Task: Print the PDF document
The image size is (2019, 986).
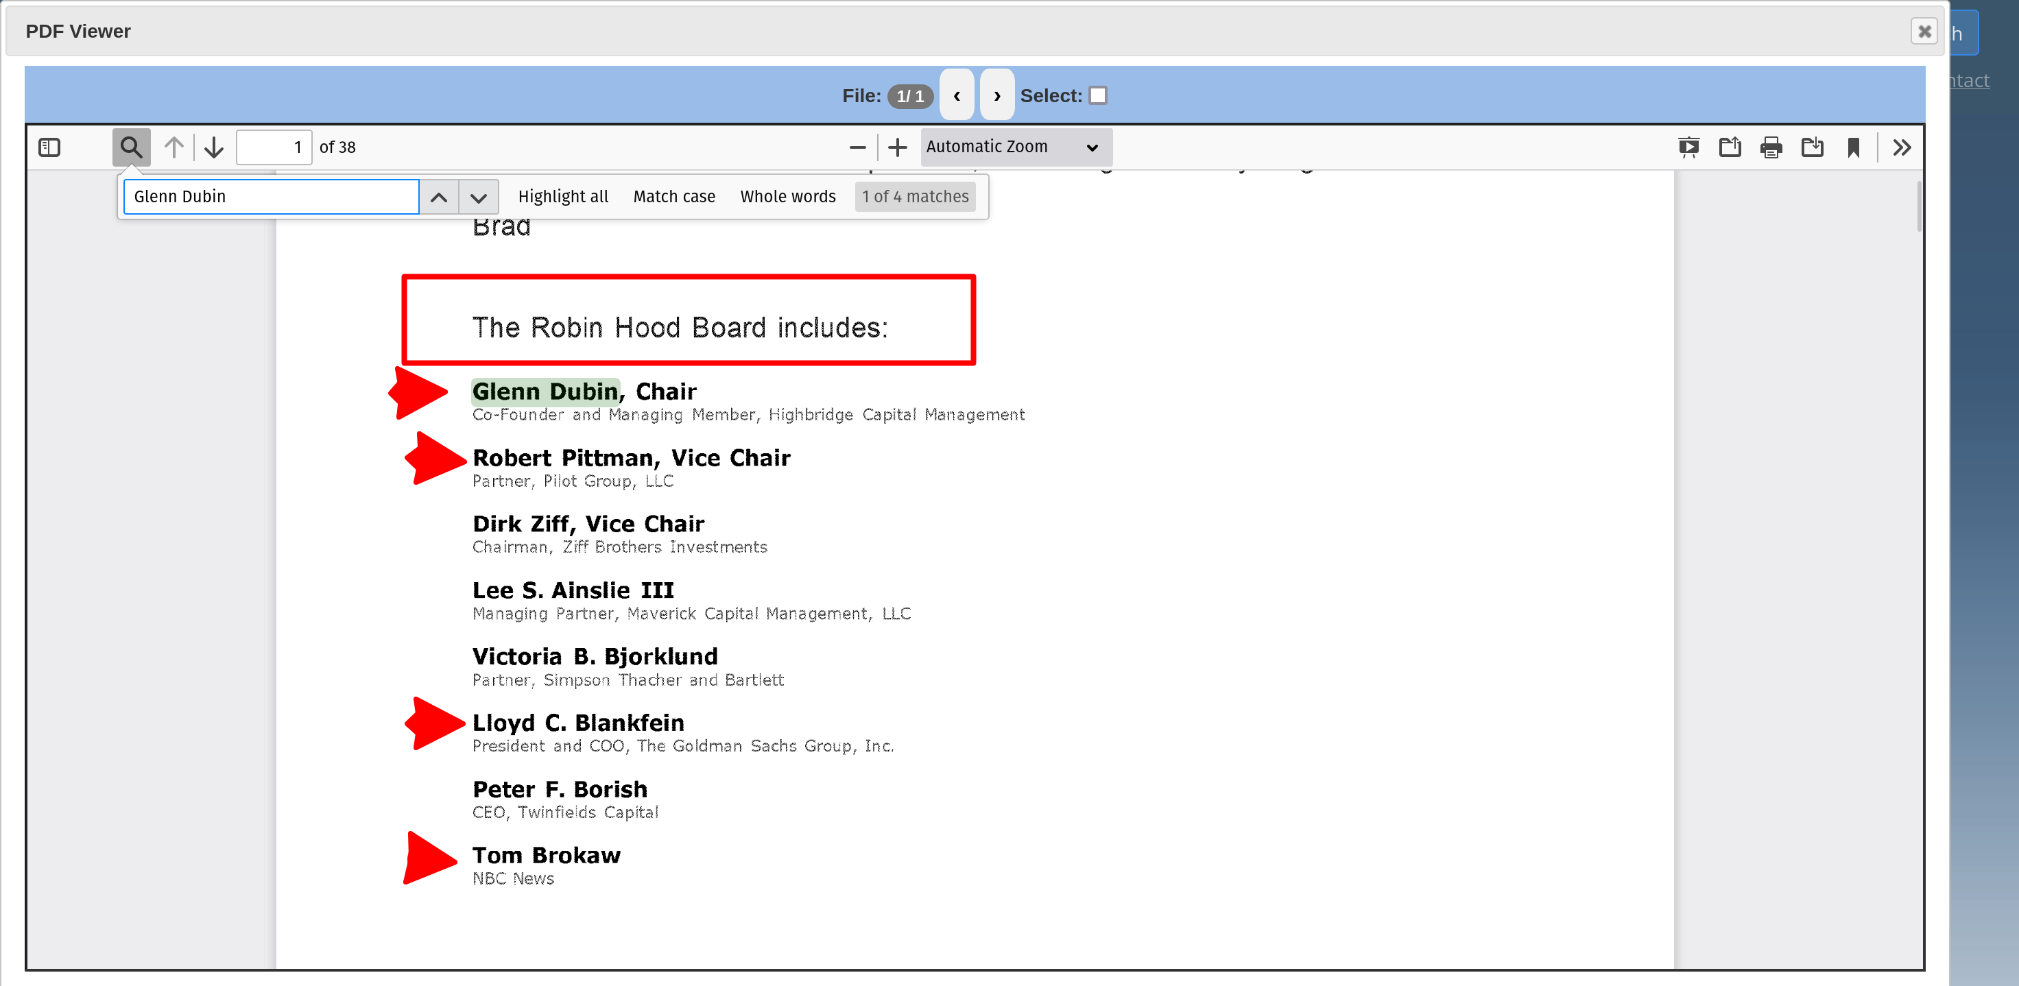Action: pyautogui.click(x=1771, y=147)
